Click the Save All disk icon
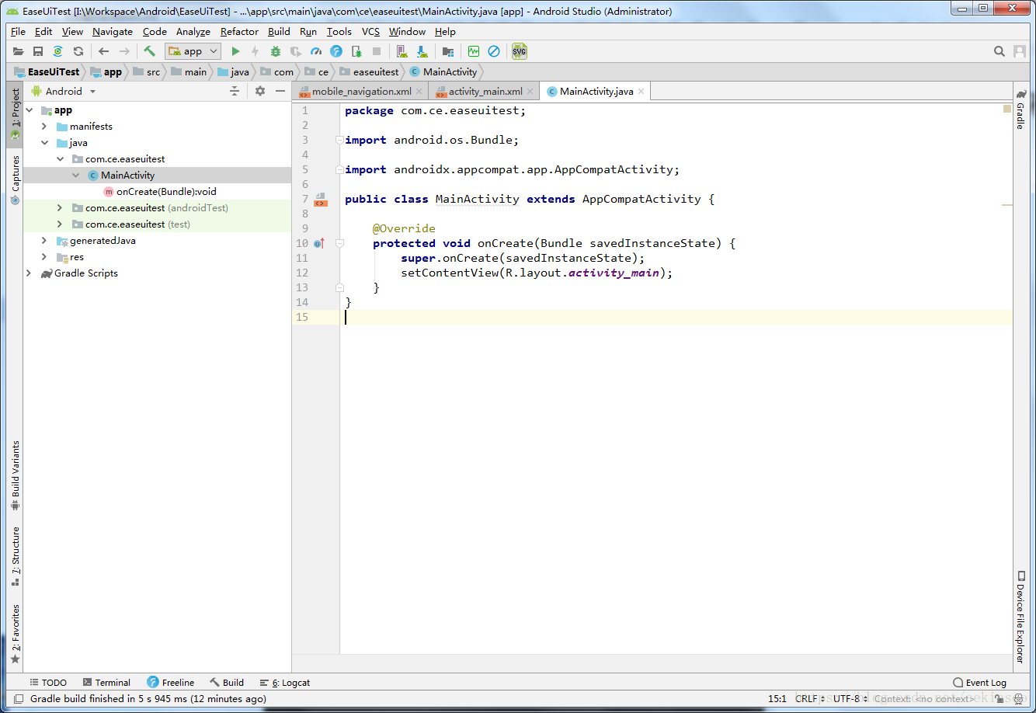The image size is (1036, 713). click(x=38, y=51)
